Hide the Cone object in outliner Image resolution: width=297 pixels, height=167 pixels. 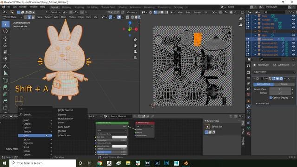(x=293, y=16)
